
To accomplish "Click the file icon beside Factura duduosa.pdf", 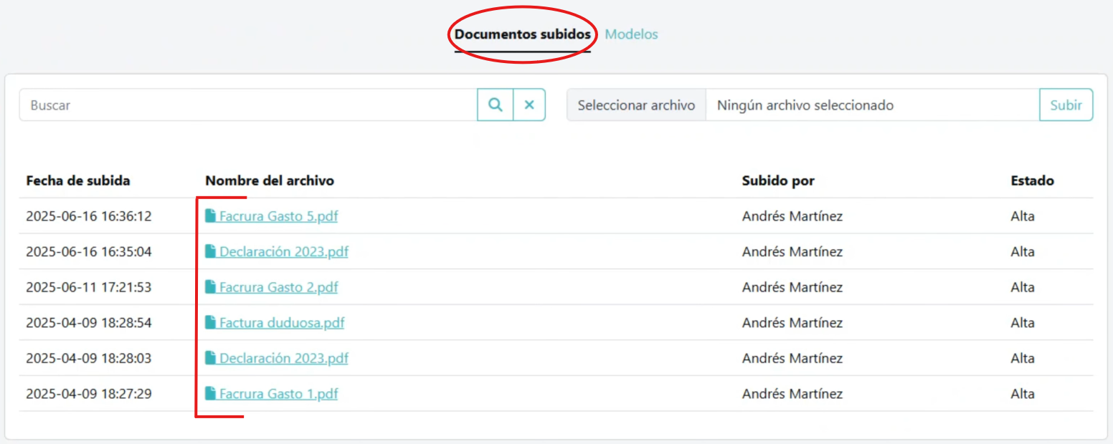I will 210,323.
